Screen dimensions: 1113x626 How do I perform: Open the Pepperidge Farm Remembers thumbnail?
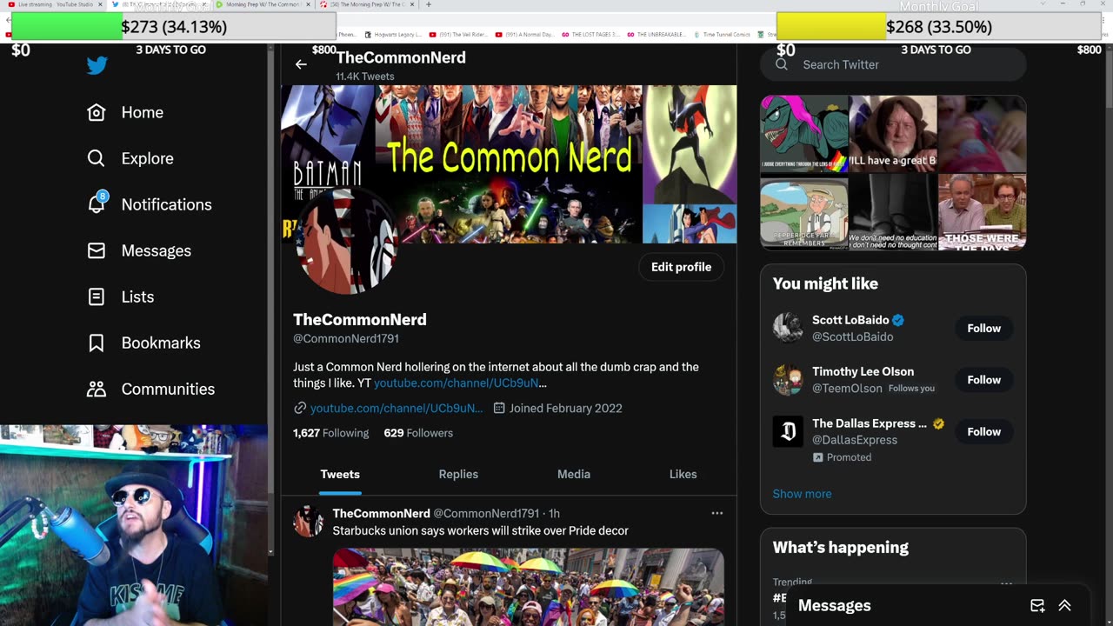point(804,212)
